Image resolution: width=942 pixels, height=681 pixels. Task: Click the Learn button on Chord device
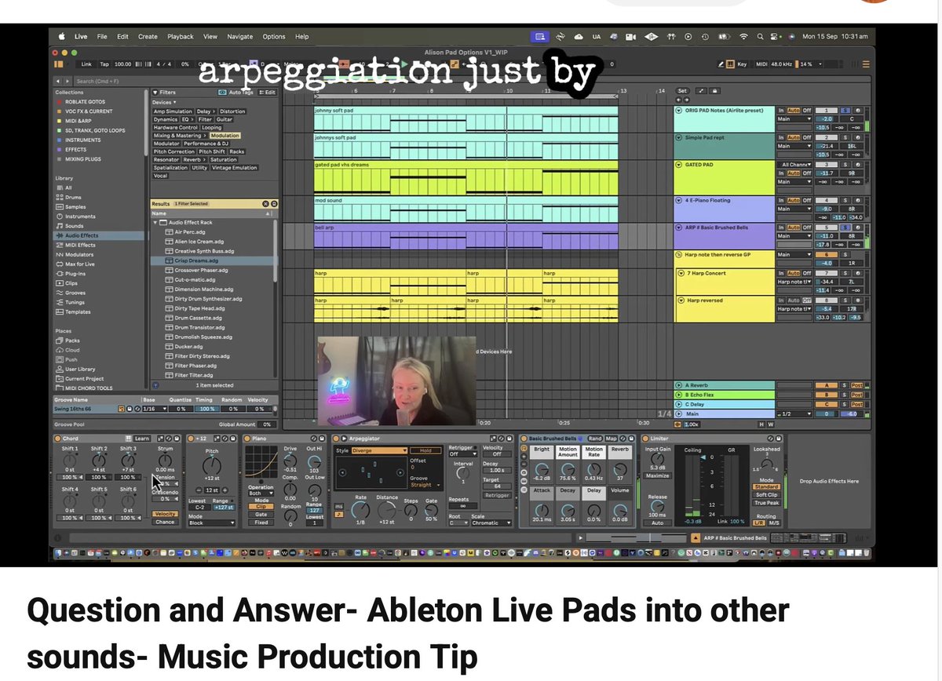coord(142,439)
